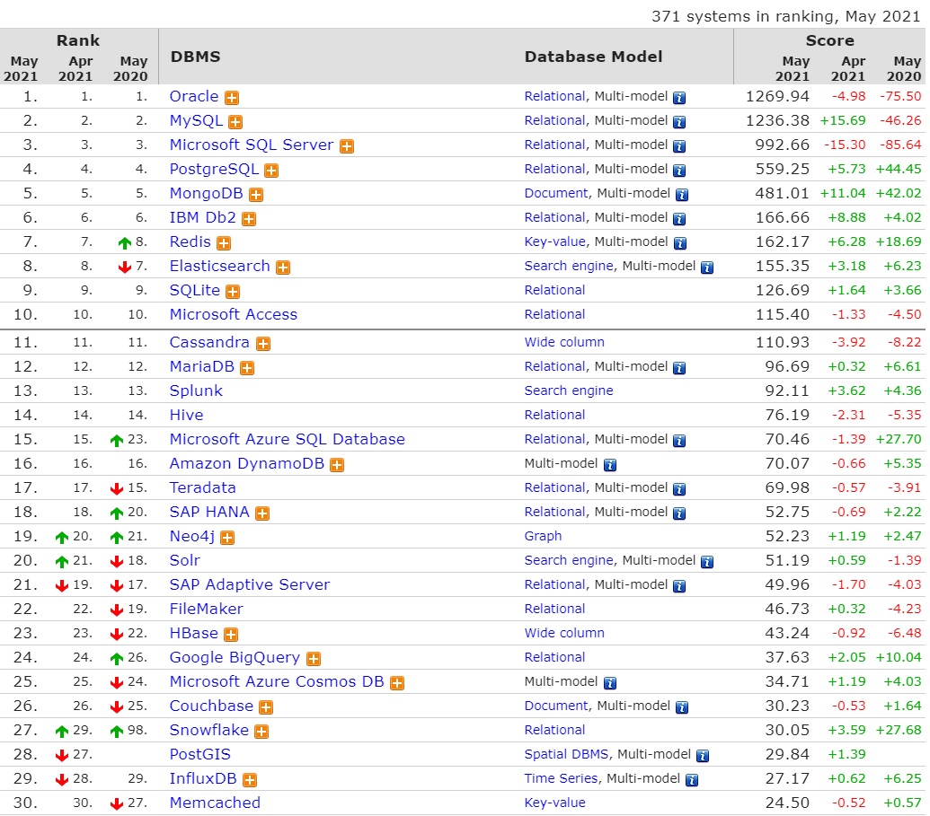Click the Key-value model link for Redis

click(554, 242)
